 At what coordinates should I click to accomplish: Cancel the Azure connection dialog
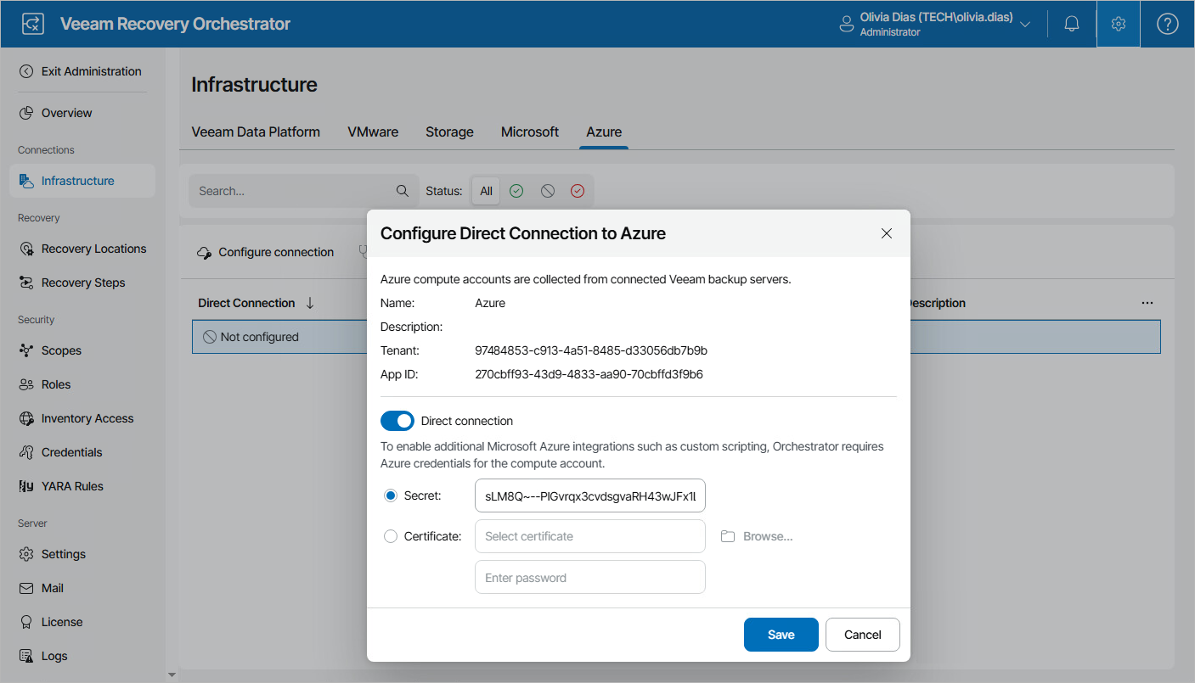point(862,635)
